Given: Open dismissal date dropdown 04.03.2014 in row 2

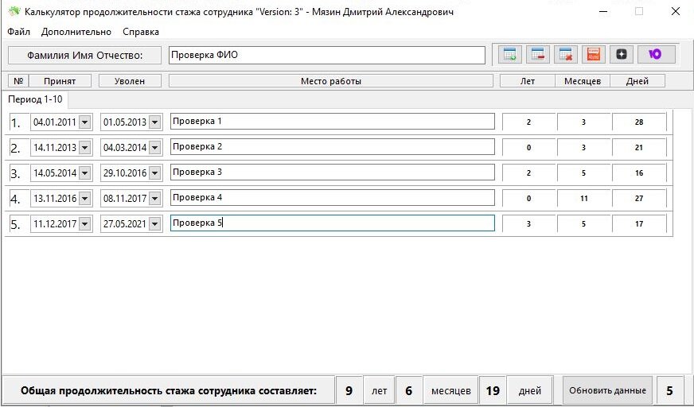Looking at the screenshot, I should click(x=154, y=148).
